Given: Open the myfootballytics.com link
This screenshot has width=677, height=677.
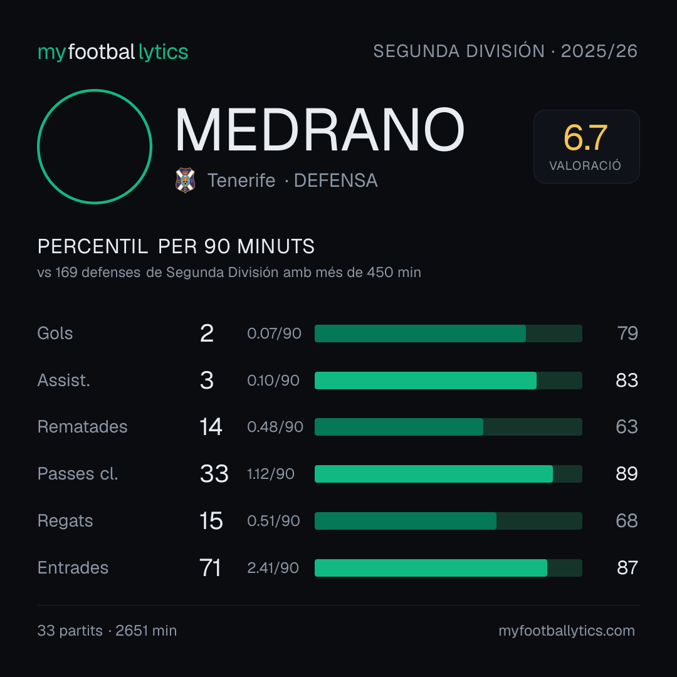Looking at the screenshot, I should pyautogui.click(x=567, y=631).
